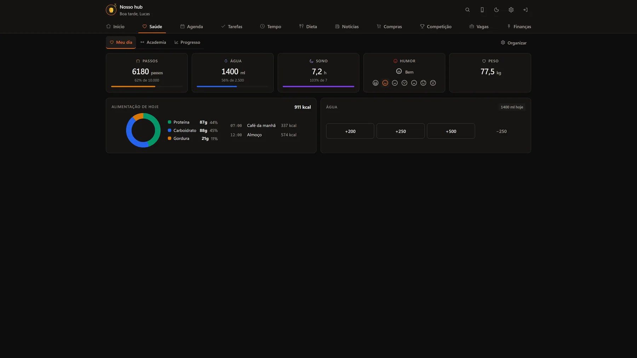Screen dimensions: 637x358
Task: Go to the Início tab
Action: point(115,27)
